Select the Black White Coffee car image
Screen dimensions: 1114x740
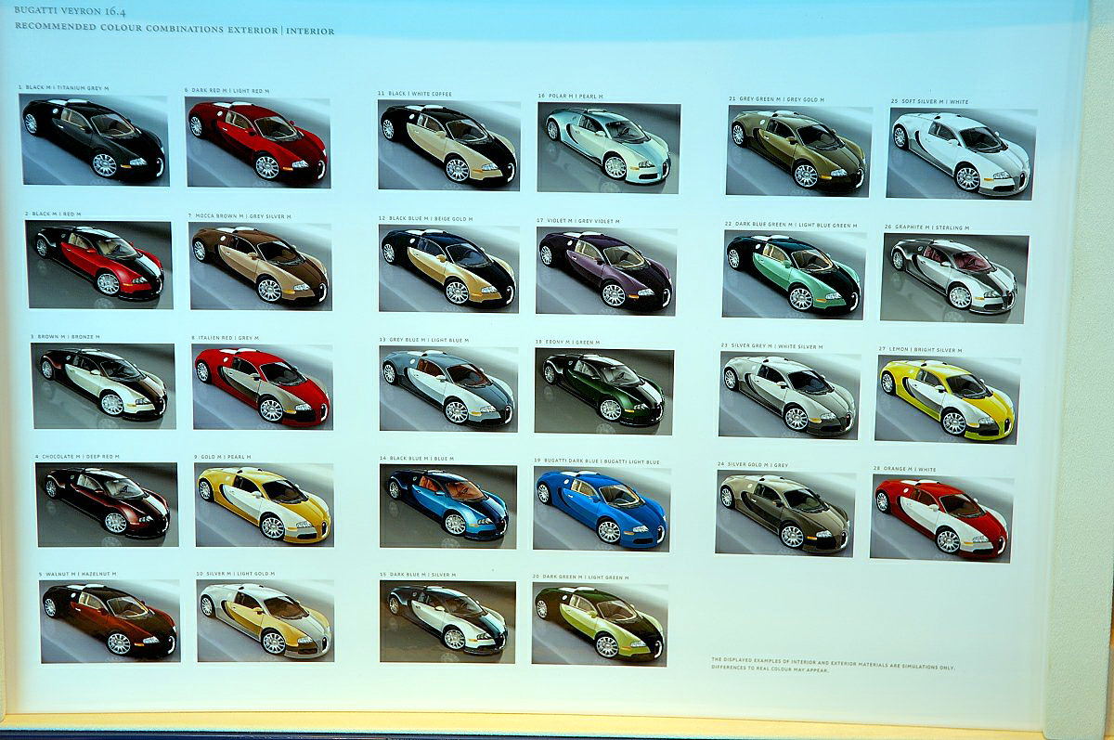(x=448, y=146)
